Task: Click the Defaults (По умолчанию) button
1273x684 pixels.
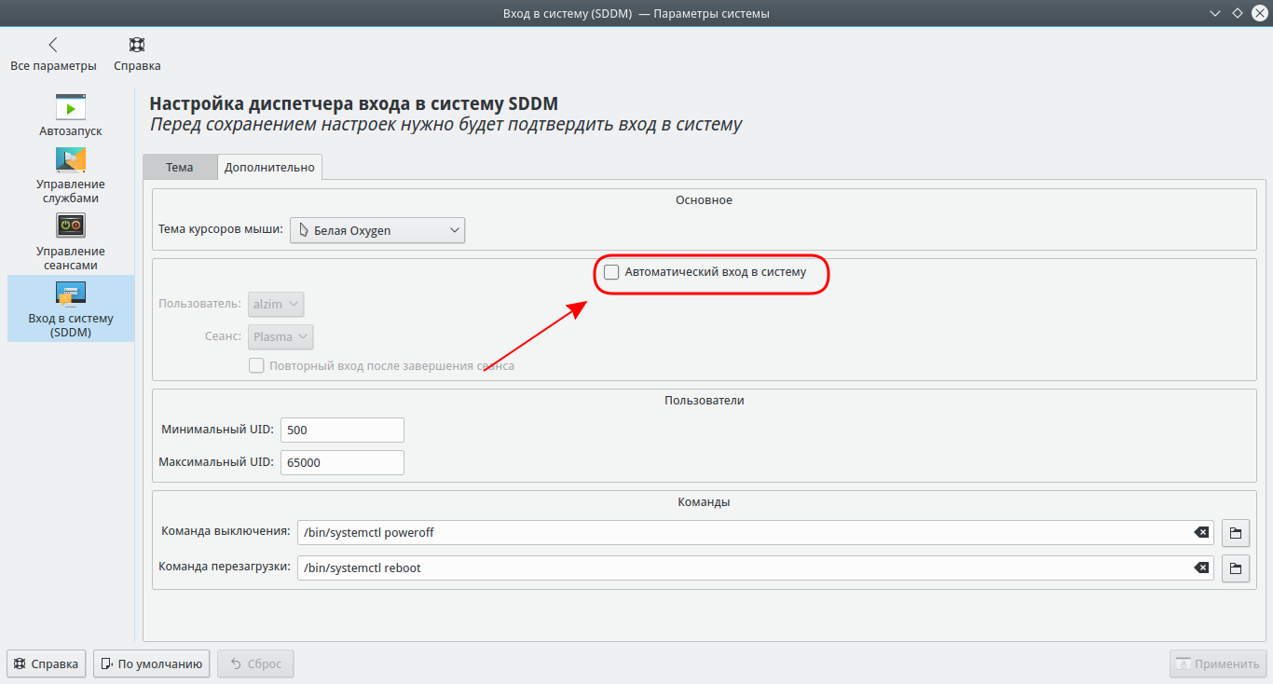Action: coord(151,664)
